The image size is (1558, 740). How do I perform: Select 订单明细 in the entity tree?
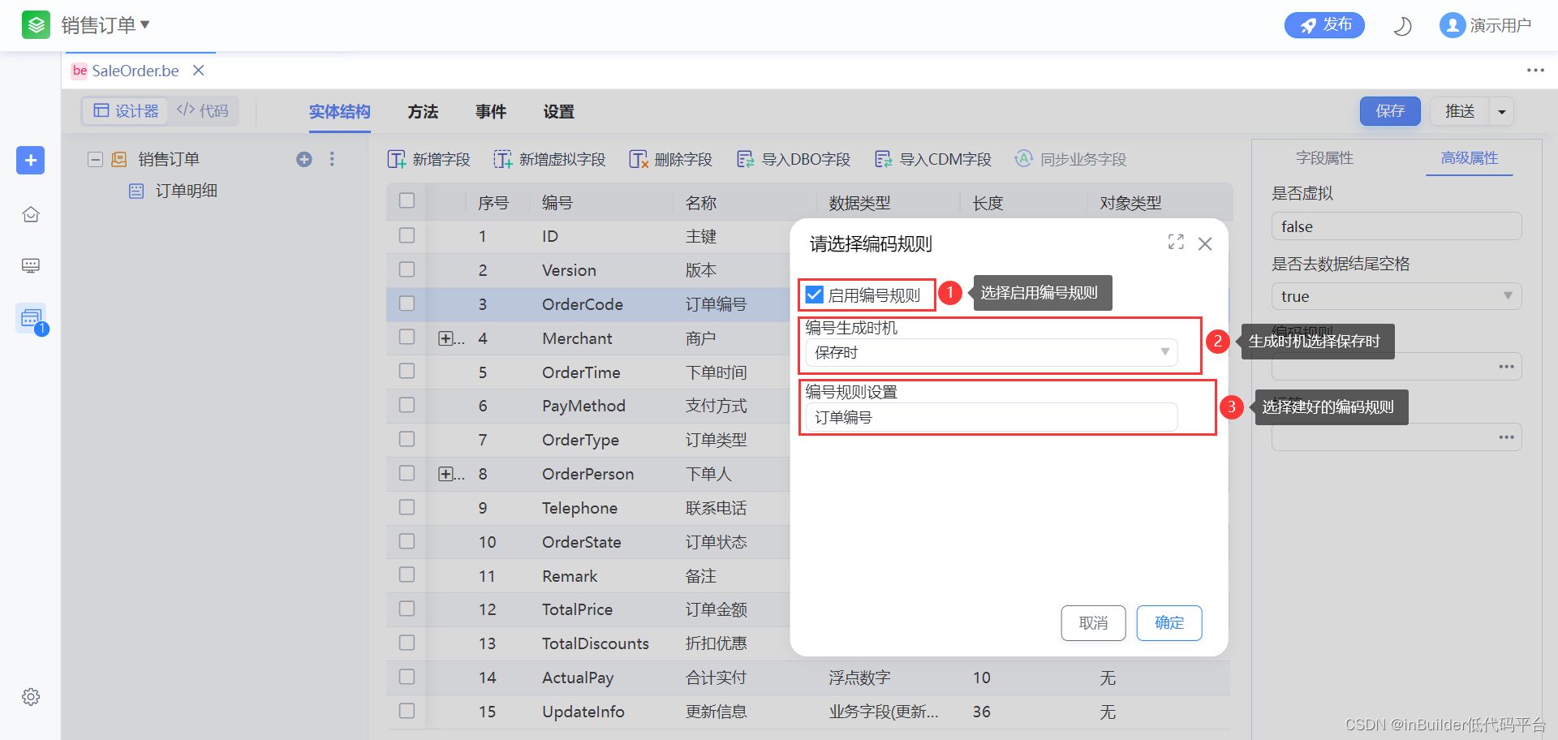click(x=186, y=191)
